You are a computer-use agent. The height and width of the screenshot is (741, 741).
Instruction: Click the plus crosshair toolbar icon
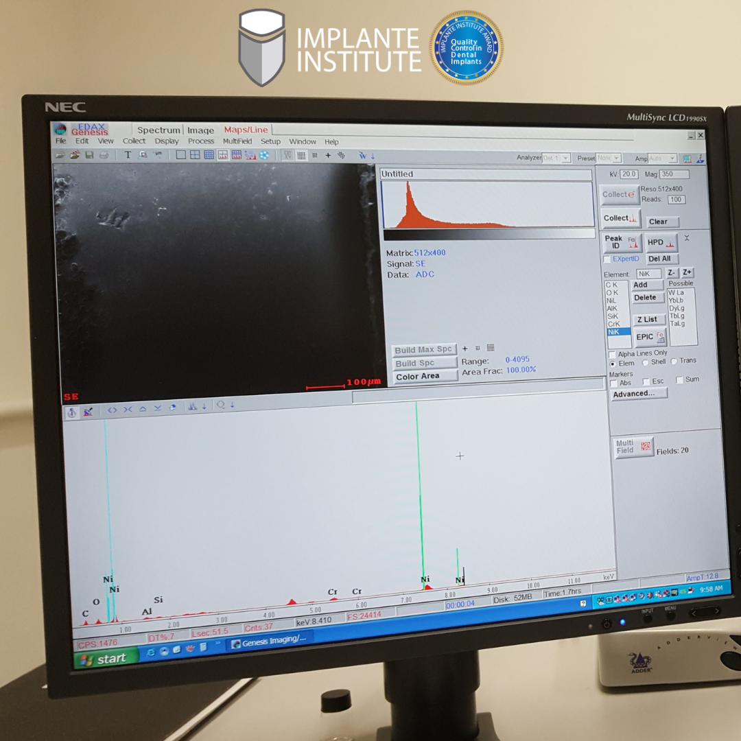[328, 156]
